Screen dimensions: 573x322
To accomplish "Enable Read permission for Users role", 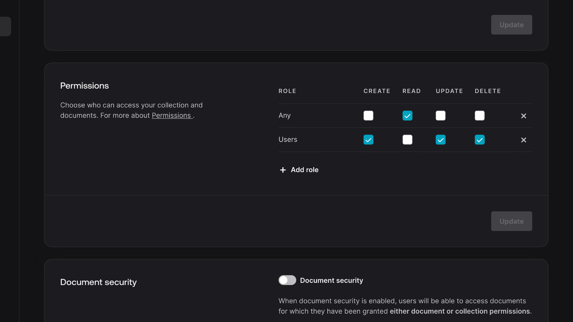I will point(407,140).
